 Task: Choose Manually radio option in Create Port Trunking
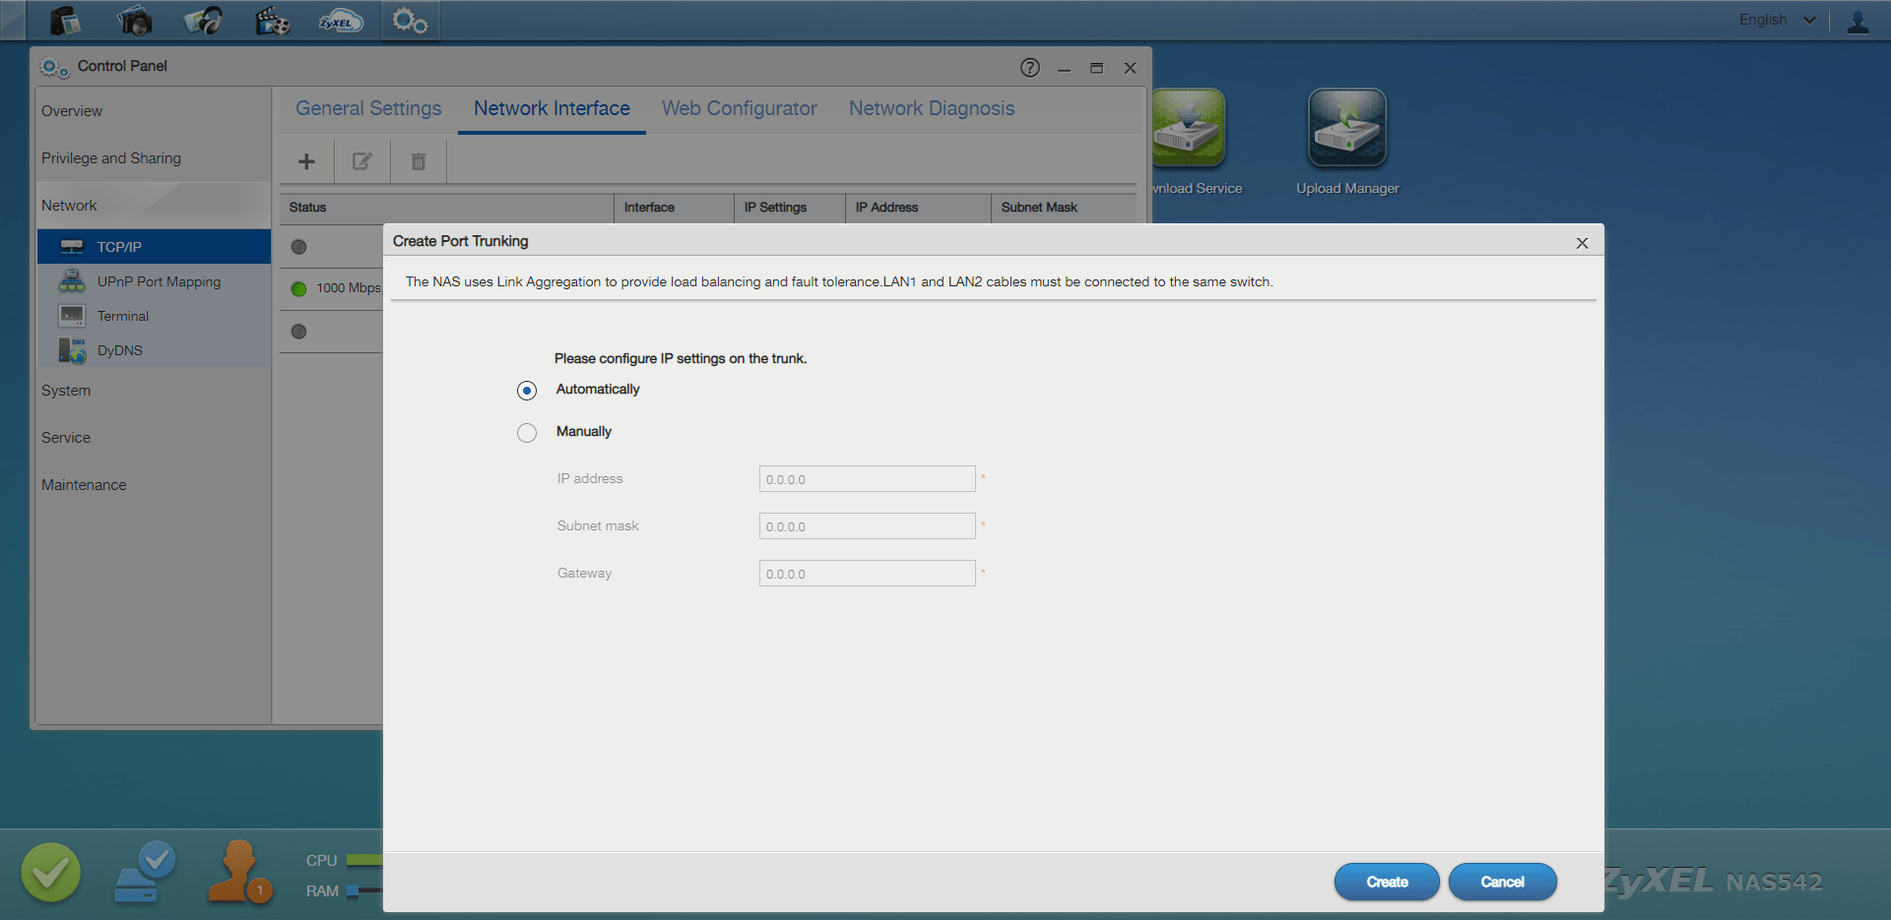[x=527, y=432]
